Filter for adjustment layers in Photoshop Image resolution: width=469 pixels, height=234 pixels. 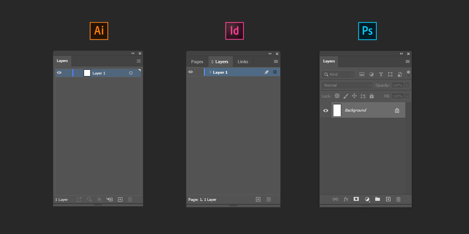tap(371, 74)
